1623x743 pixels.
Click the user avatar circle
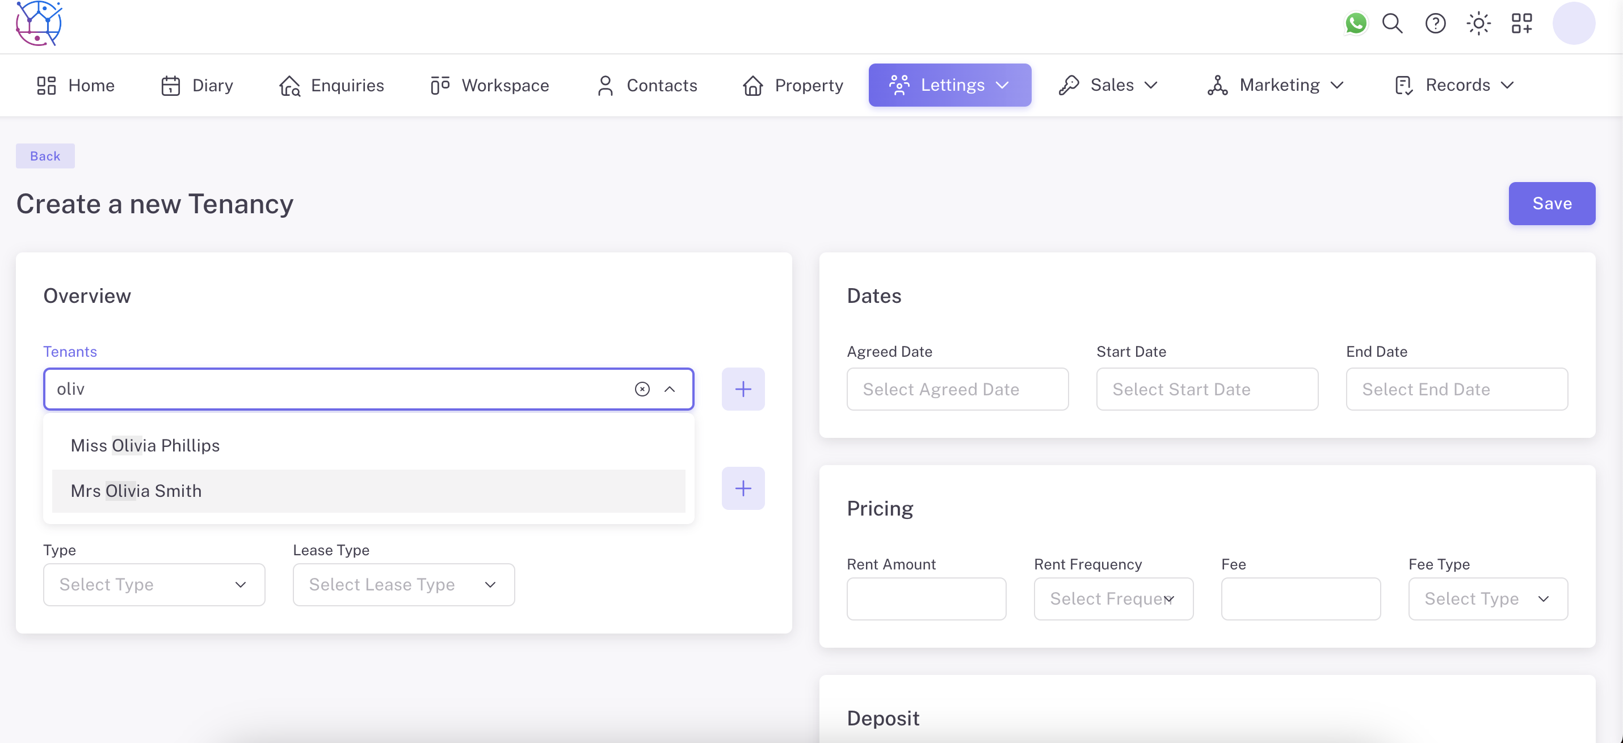coord(1573,23)
